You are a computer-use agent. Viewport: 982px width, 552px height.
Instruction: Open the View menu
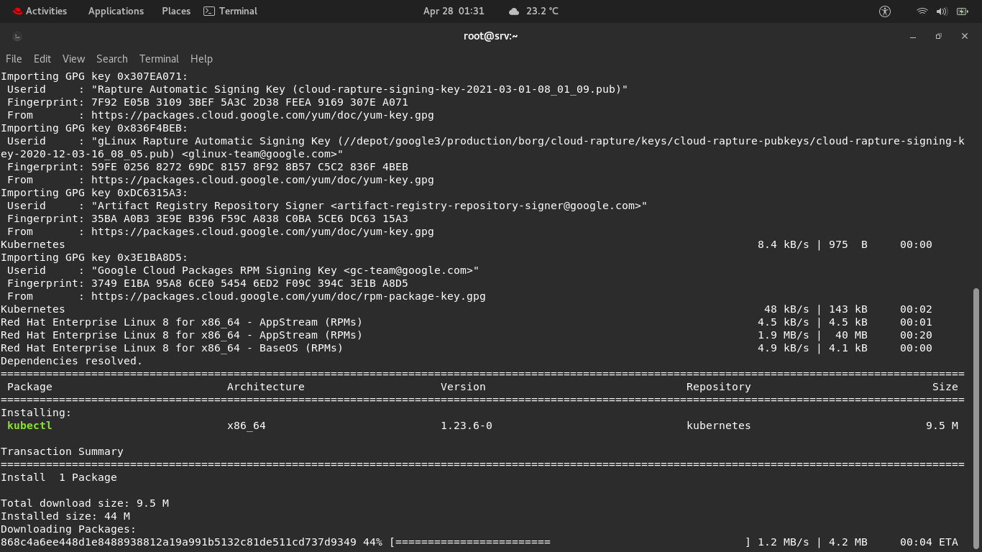(73, 59)
